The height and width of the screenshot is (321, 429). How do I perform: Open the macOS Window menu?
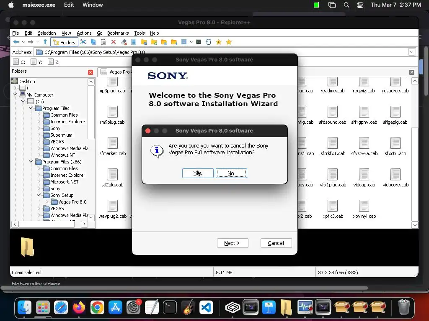pyautogui.click(x=93, y=5)
